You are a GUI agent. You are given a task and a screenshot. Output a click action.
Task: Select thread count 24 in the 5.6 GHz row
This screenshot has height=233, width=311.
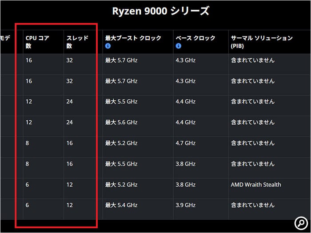point(69,122)
